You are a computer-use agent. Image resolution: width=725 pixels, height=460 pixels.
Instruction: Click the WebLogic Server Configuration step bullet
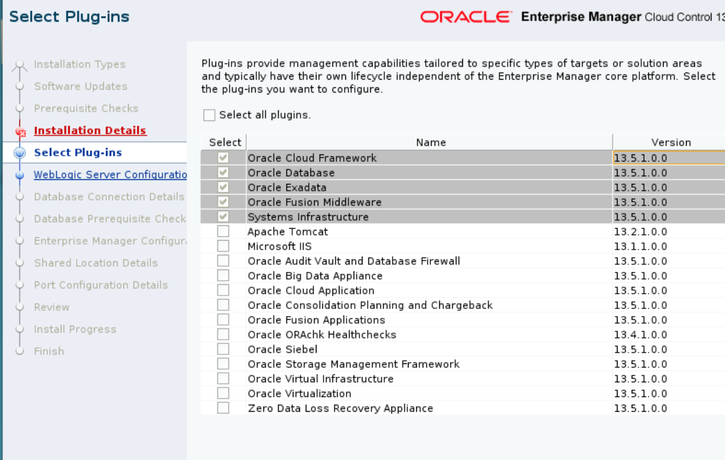(19, 175)
